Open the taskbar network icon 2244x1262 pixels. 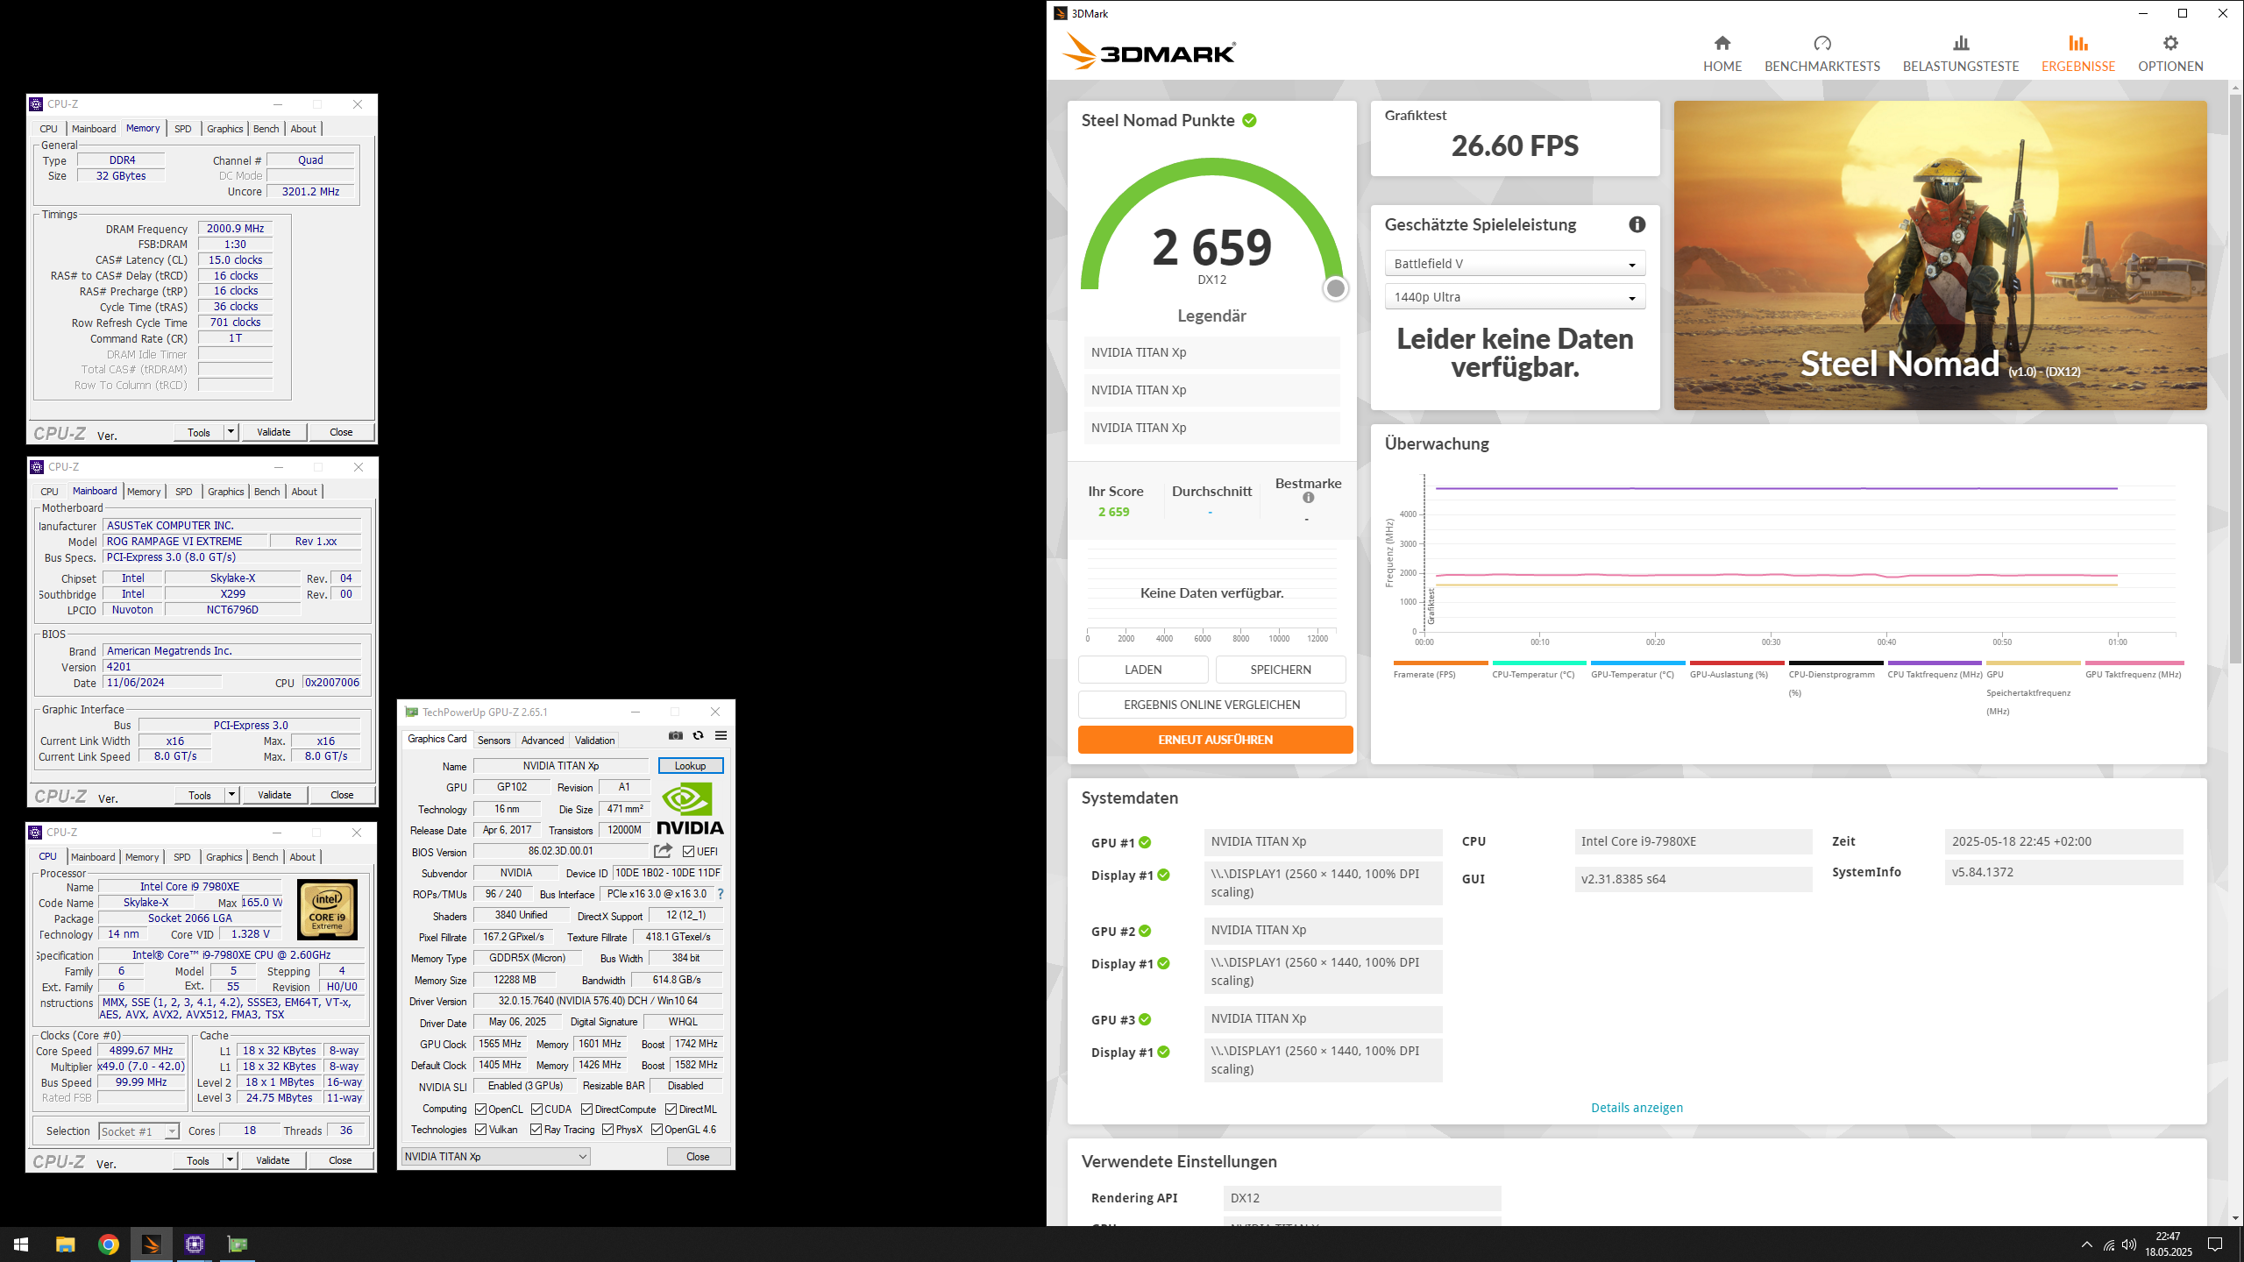(x=2108, y=1244)
